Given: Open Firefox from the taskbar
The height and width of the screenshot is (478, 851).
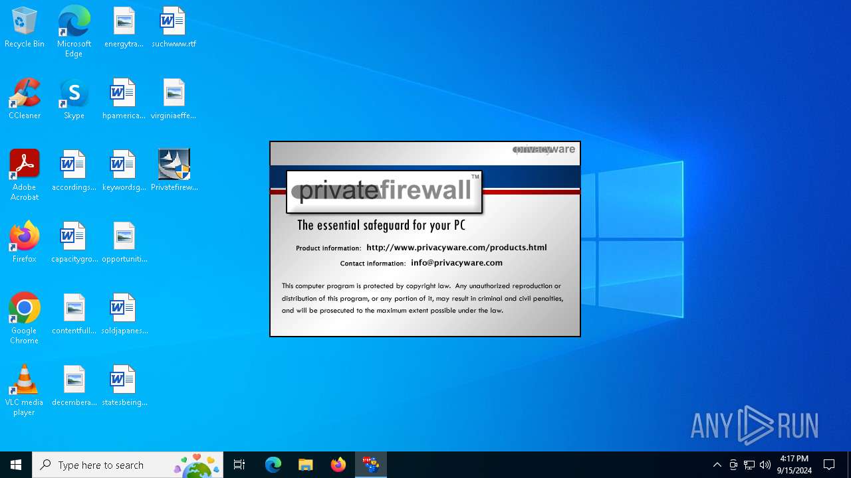Looking at the screenshot, I should [338, 465].
